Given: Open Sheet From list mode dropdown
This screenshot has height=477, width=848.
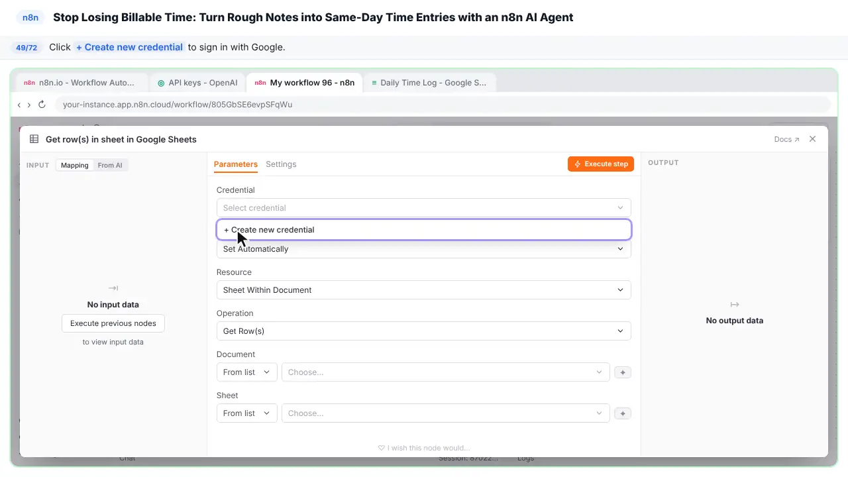Looking at the screenshot, I should [246, 413].
